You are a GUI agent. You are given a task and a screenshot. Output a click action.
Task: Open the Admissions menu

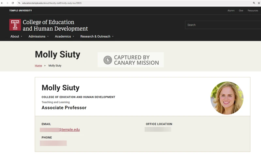pos(37,37)
